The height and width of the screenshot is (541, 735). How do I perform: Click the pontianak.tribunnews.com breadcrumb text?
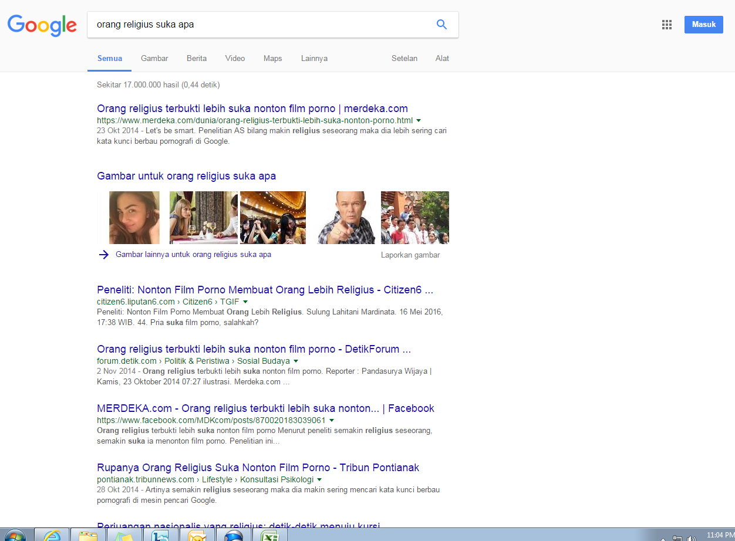click(x=146, y=479)
